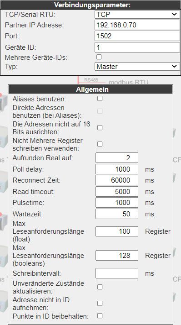181x325 pixels.
Task: Toggle Adresse nicht in ID aufnehmen
Action: point(100,304)
